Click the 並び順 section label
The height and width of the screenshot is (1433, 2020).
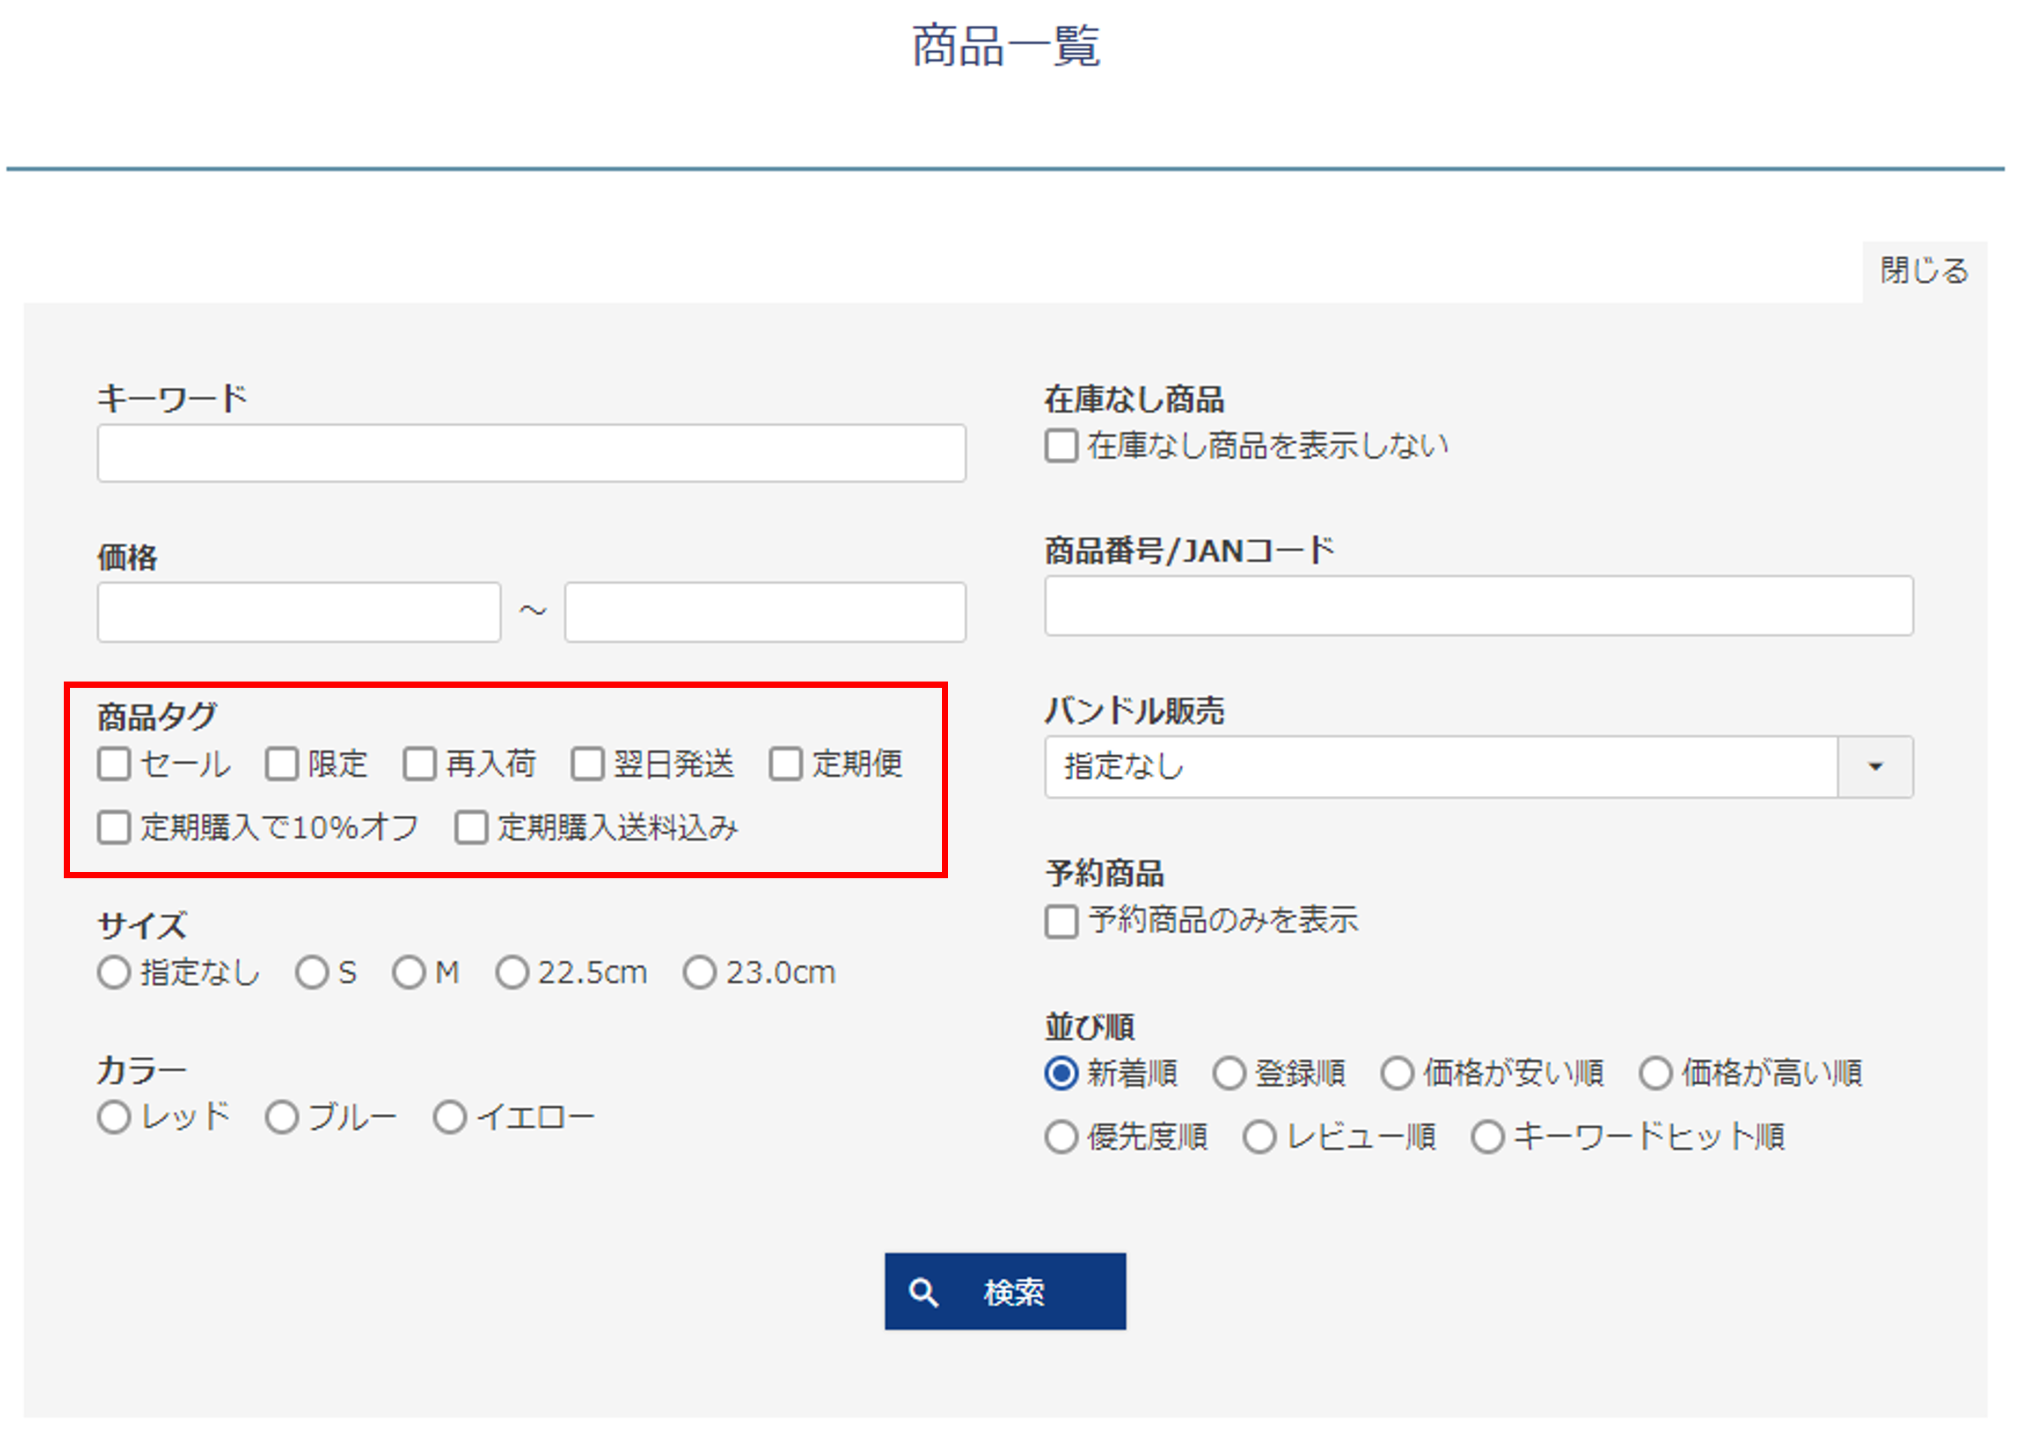click(1089, 1026)
